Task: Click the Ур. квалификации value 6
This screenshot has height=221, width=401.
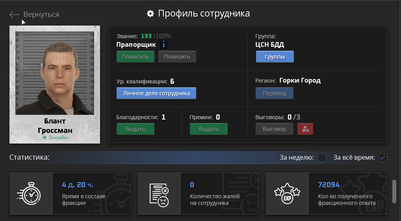Action: pyautogui.click(x=172, y=81)
